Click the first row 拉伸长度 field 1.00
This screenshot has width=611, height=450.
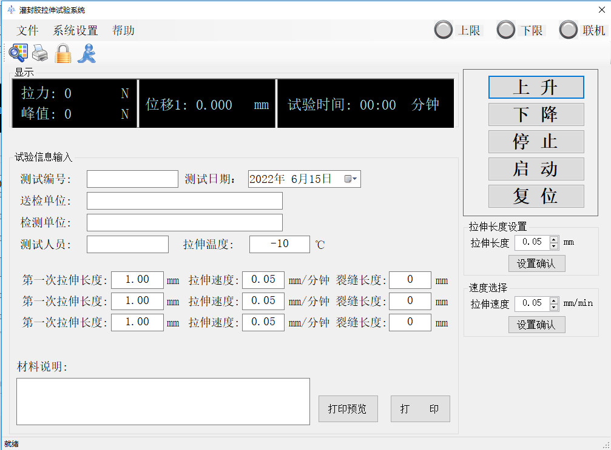tap(137, 280)
